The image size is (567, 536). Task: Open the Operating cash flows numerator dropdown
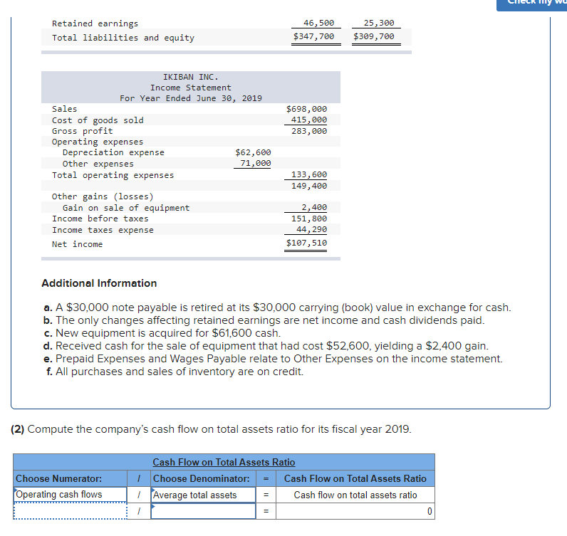click(70, 495)
